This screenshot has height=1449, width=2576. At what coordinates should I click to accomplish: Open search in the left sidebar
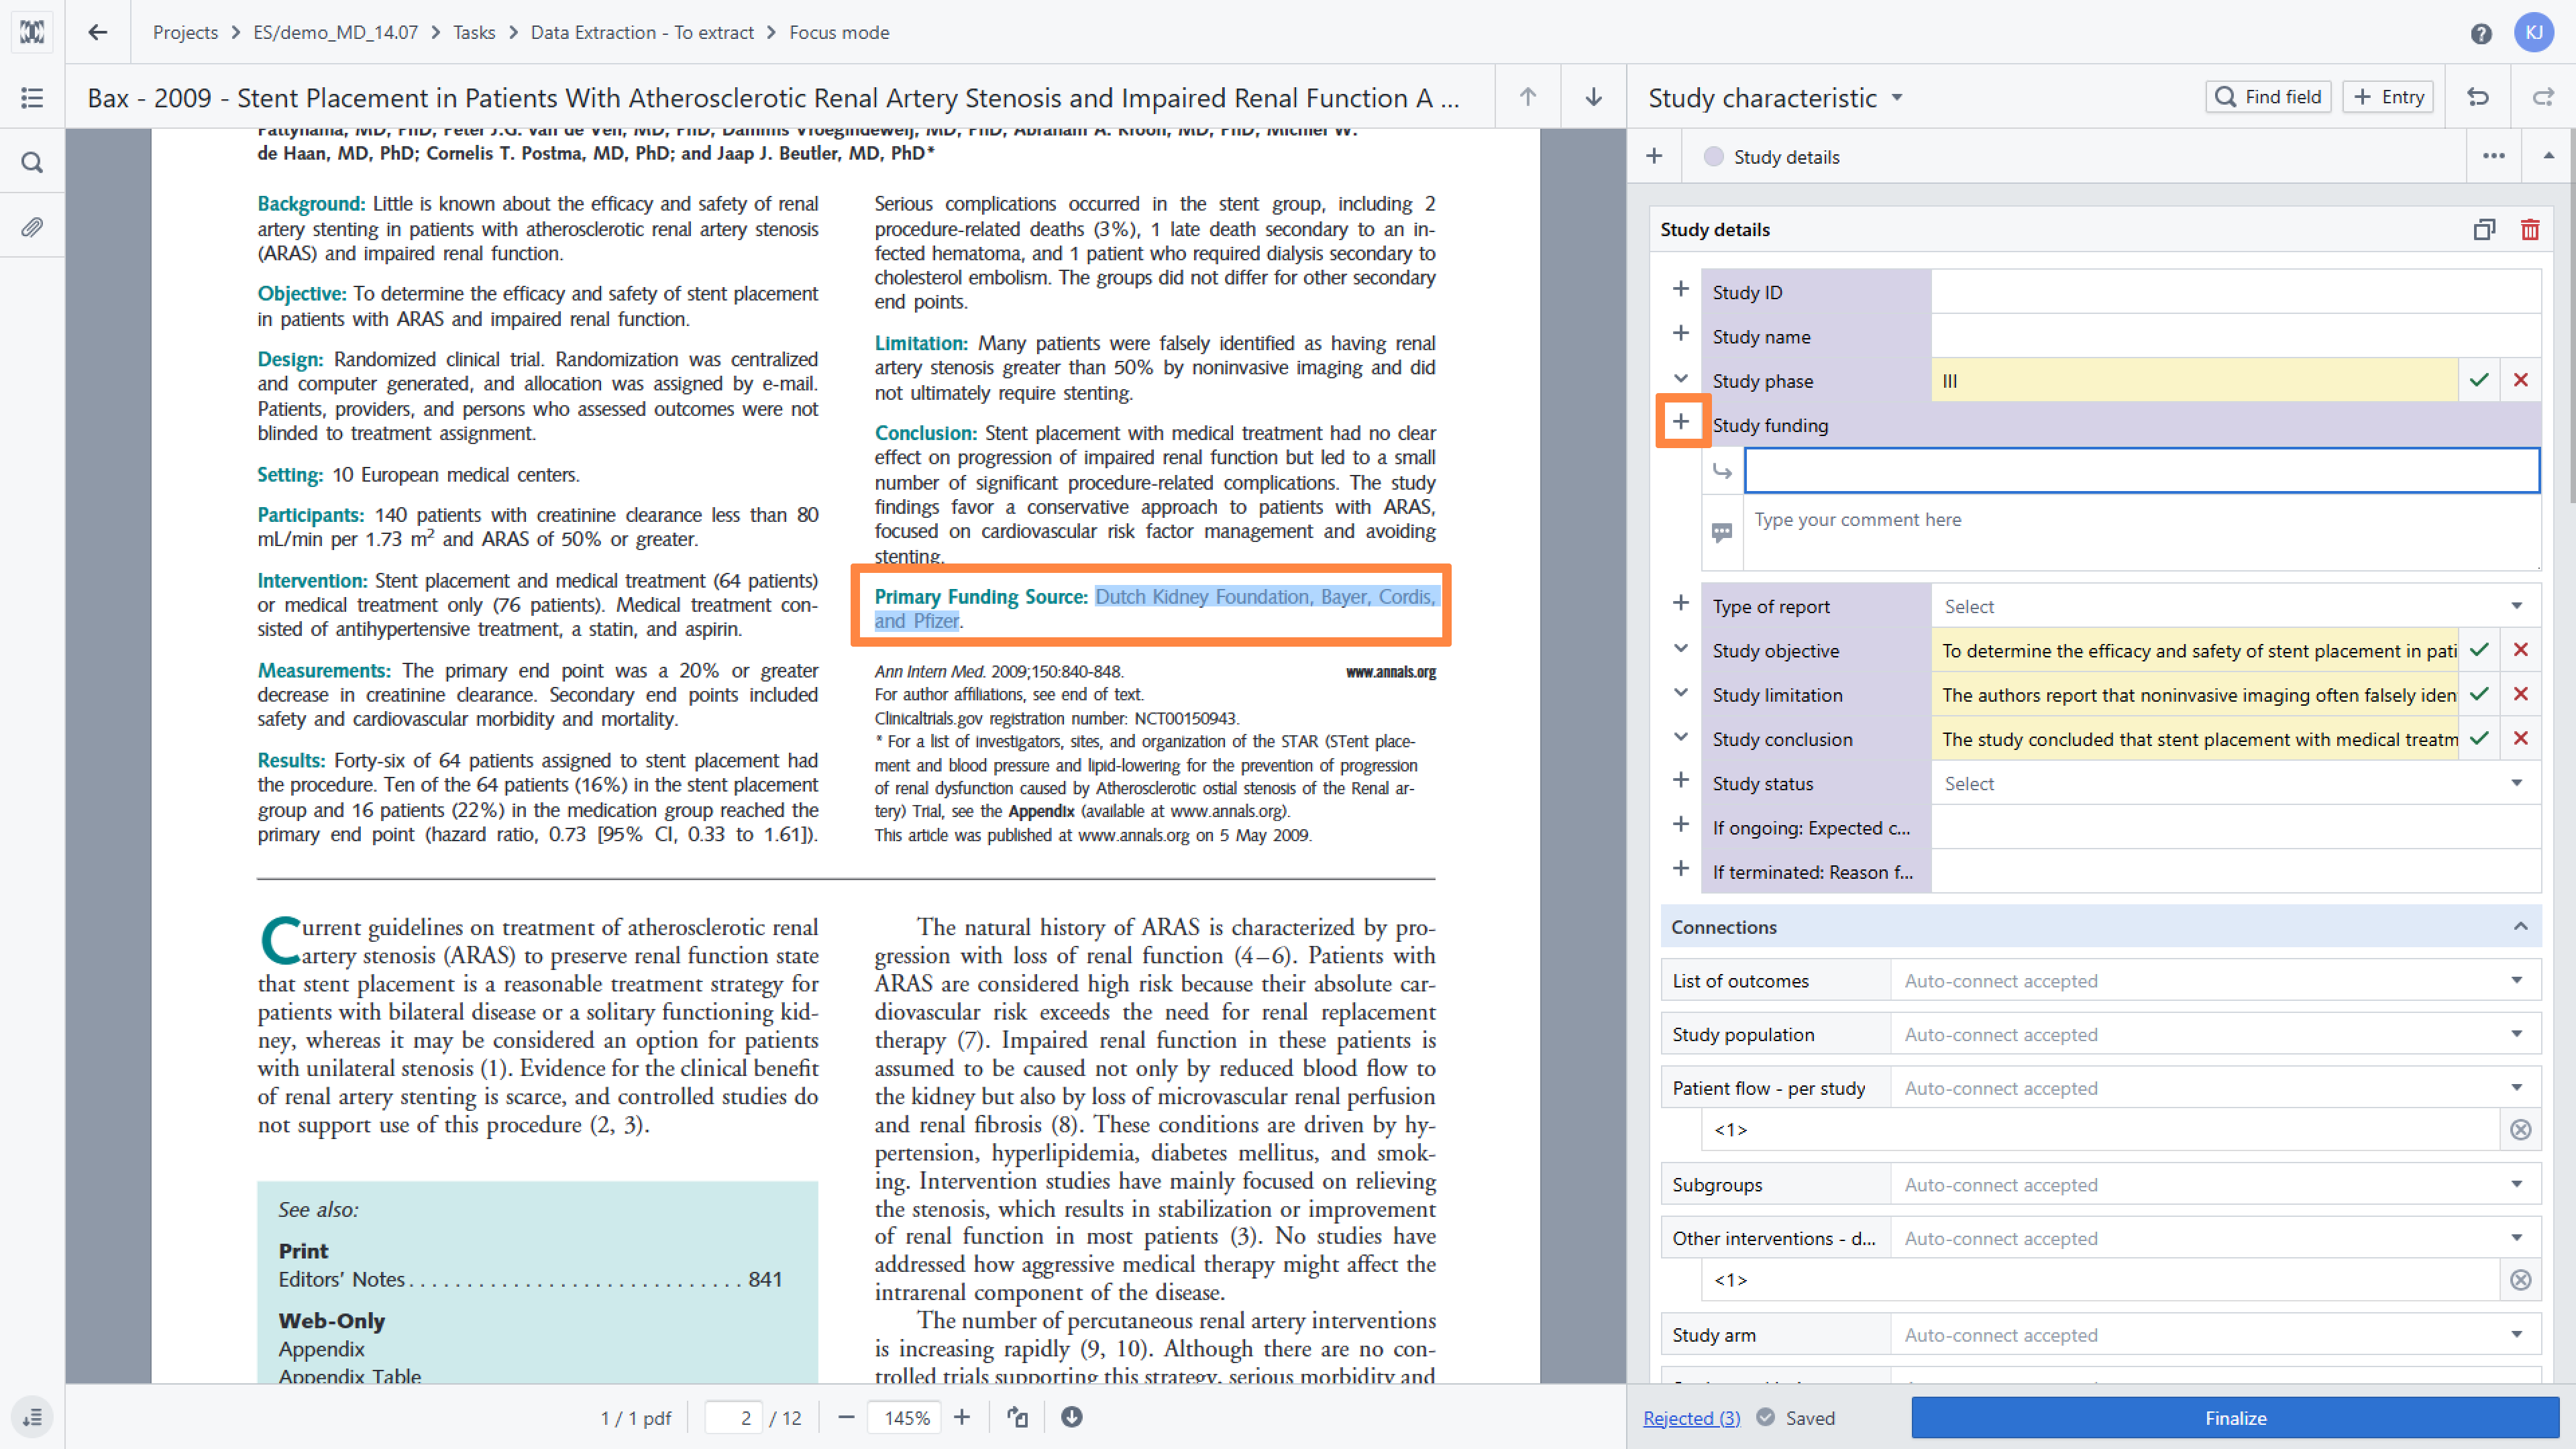pyautogui.click(x=32, y=162)
